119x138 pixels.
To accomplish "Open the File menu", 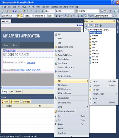I will coord(2,7).
